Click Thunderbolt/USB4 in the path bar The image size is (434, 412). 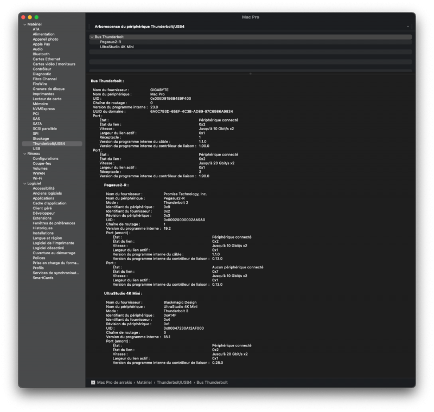click(x=174, y=382)
